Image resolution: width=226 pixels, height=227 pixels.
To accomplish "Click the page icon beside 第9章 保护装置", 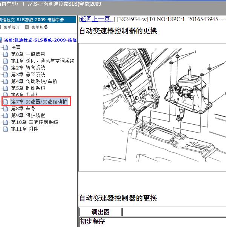I will click(6, 115).
